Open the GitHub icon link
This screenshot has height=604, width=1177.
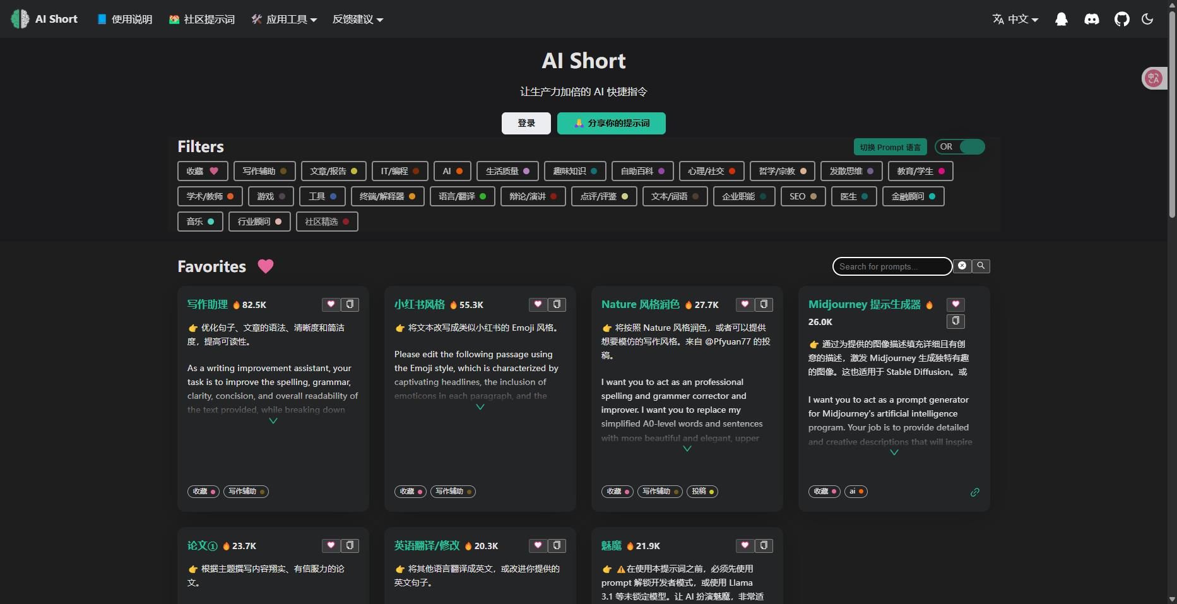1122,19
